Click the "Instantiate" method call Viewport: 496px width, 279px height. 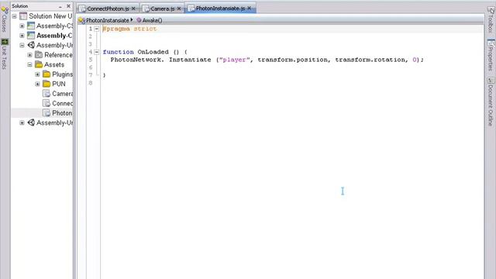pyautogui.click(x=190, y=60)
